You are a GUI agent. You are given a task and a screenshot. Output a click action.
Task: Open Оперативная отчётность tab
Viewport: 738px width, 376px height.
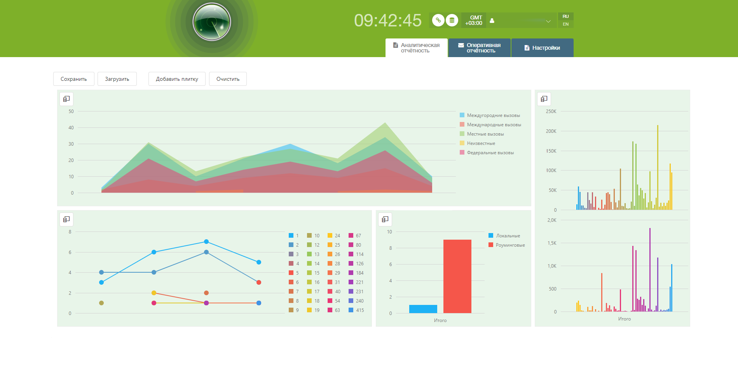click(x=480, y=48)
